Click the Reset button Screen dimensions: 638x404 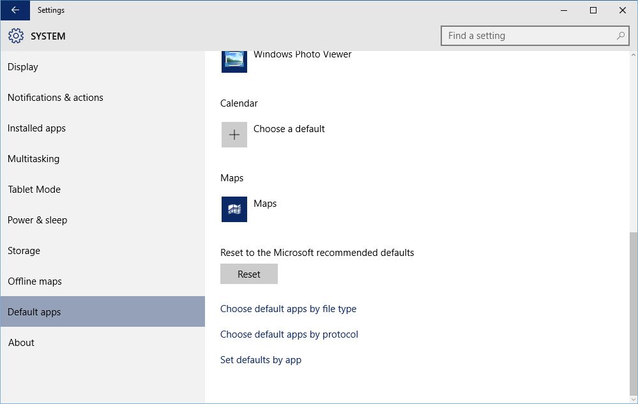coord(249,274)
